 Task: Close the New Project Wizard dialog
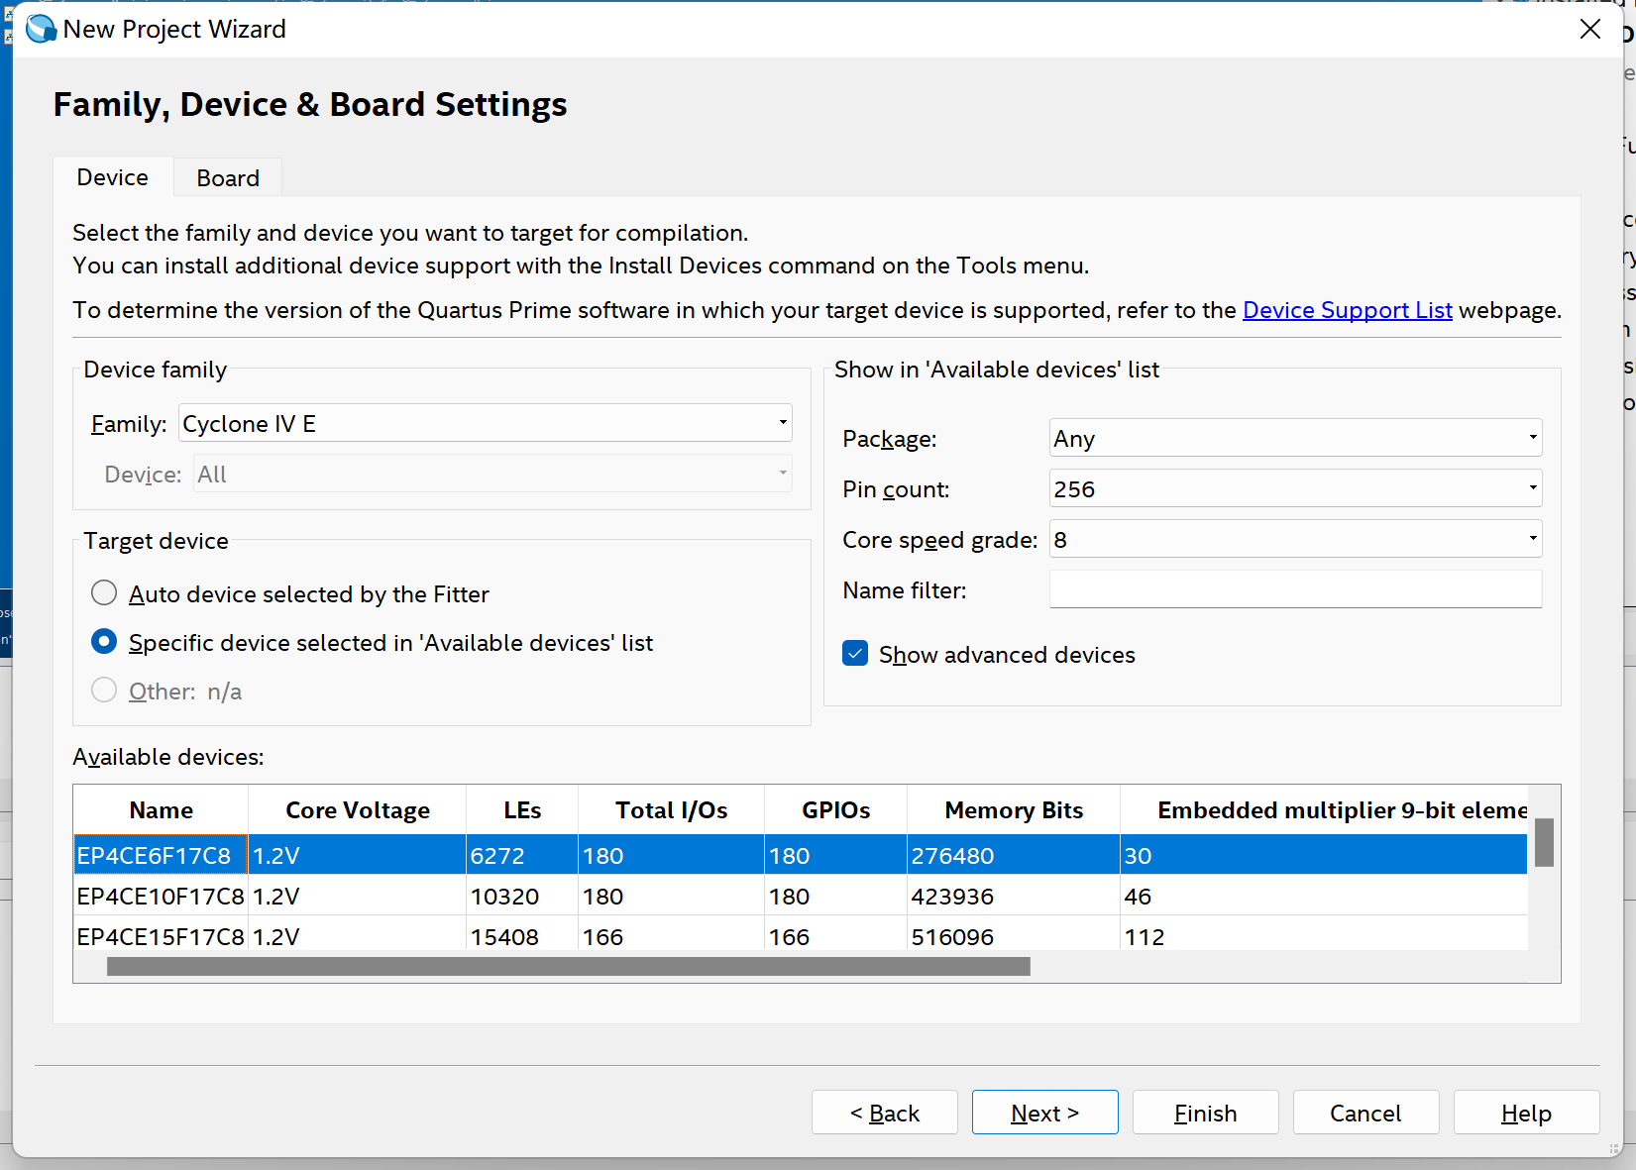[x=1589, y=29]
